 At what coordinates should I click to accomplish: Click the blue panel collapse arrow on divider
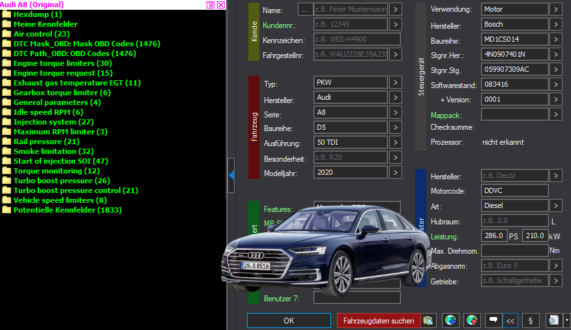(231, 175)
